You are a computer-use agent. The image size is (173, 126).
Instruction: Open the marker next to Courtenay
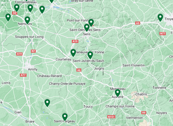tap(73, 53)
